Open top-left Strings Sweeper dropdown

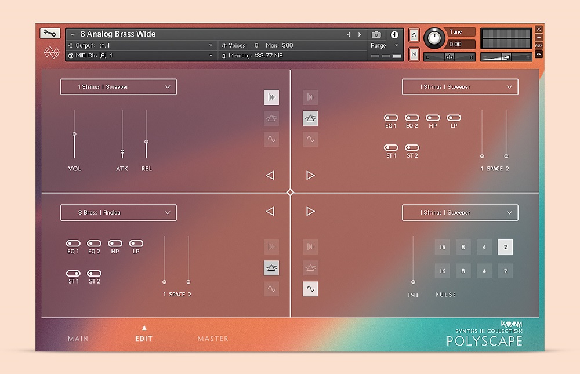[x=118, y=87]
